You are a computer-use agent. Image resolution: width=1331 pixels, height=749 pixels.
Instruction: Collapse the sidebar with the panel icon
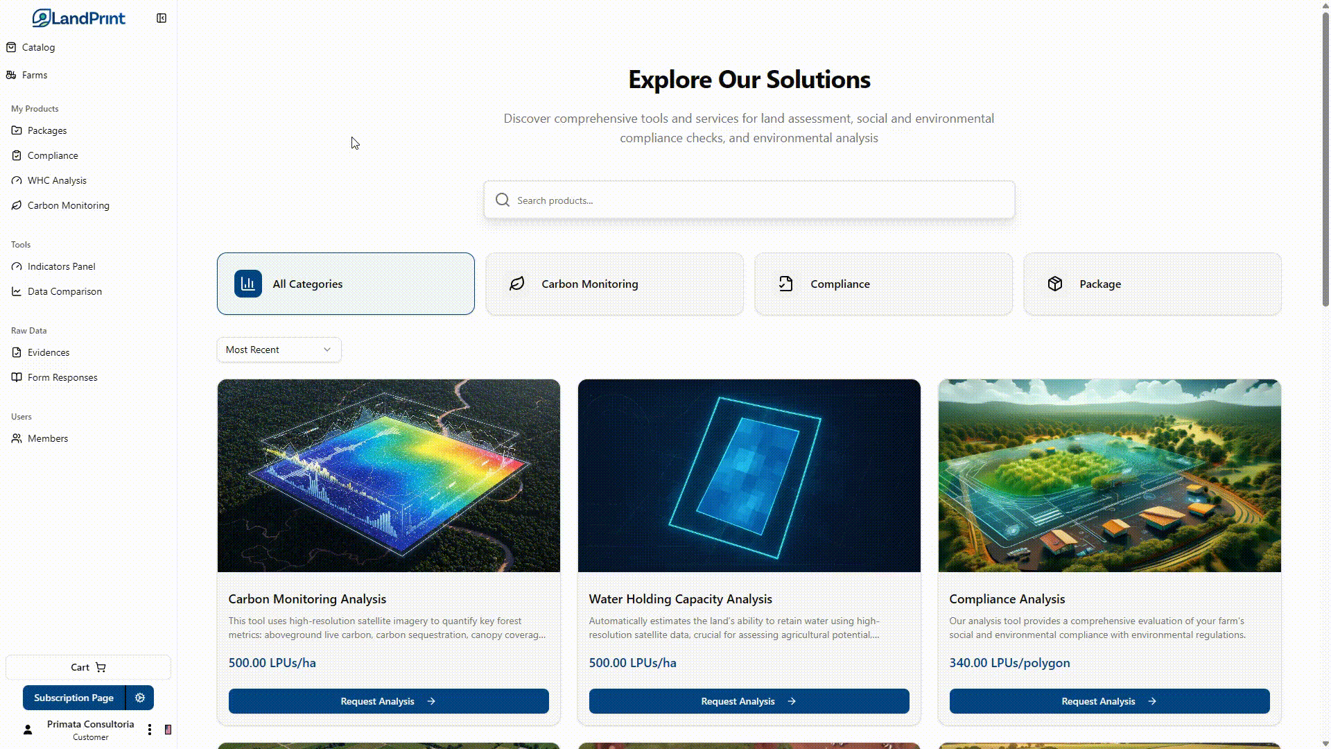coord(162,18)
